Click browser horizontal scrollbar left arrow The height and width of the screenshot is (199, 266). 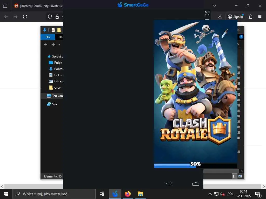coord(2,187)
